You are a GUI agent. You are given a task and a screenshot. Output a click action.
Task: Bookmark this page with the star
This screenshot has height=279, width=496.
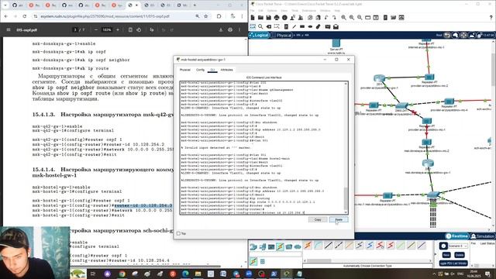206,16
